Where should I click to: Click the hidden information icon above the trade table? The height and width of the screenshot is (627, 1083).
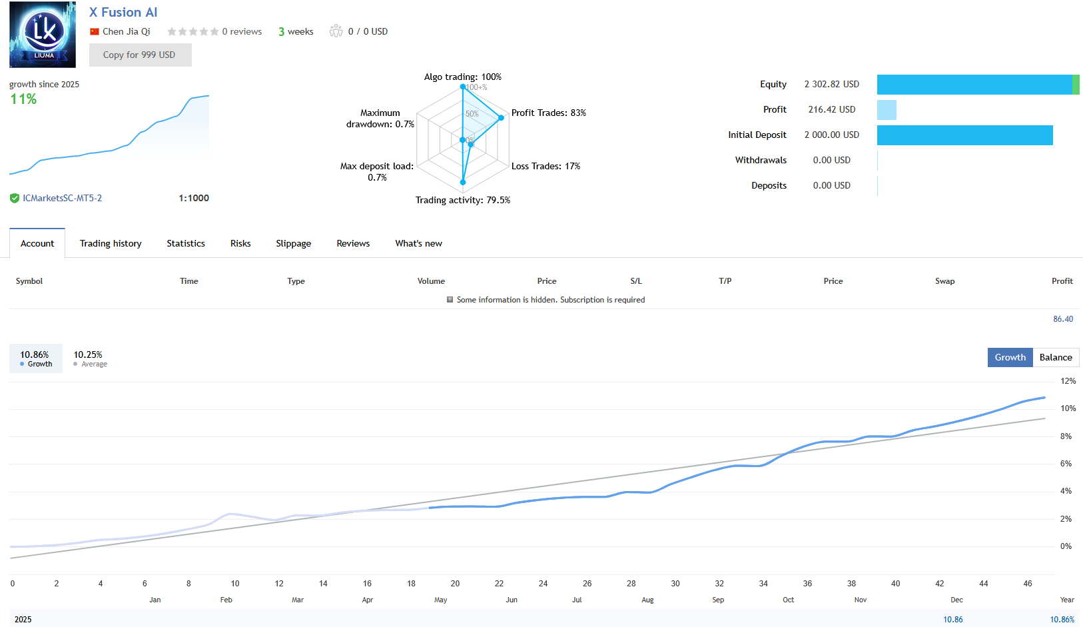tap(450, 300)
